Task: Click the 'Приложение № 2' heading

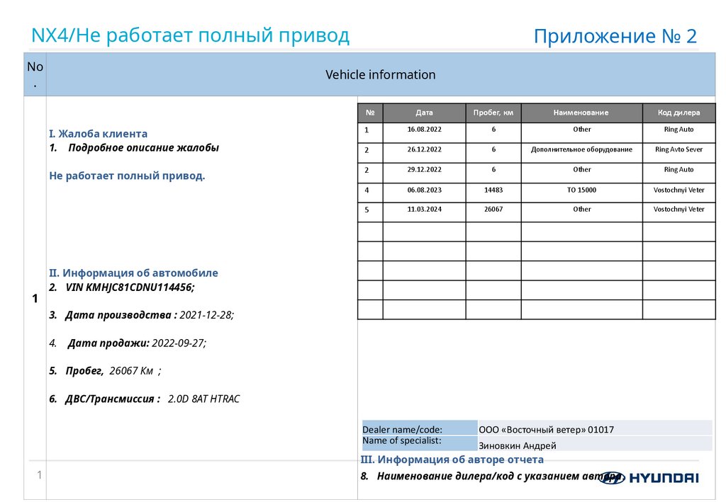Action: (x=615, y=36)
